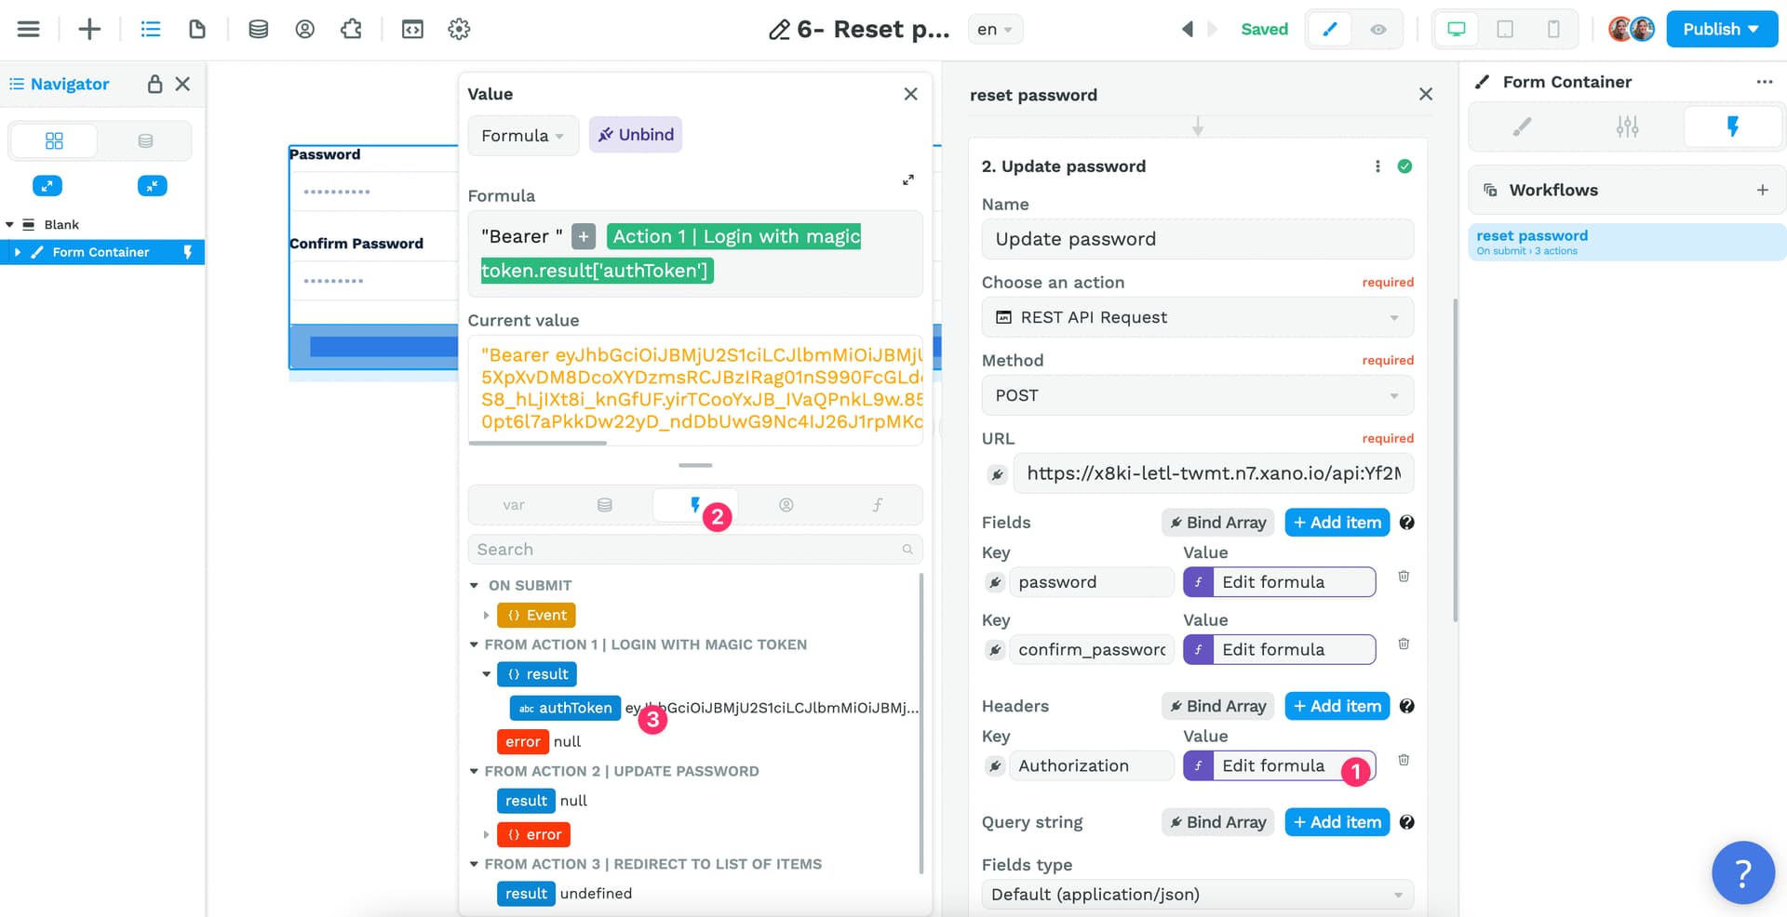
Task: Click the Unbind button
Action: pyautogui.click(x=636, y=135)
